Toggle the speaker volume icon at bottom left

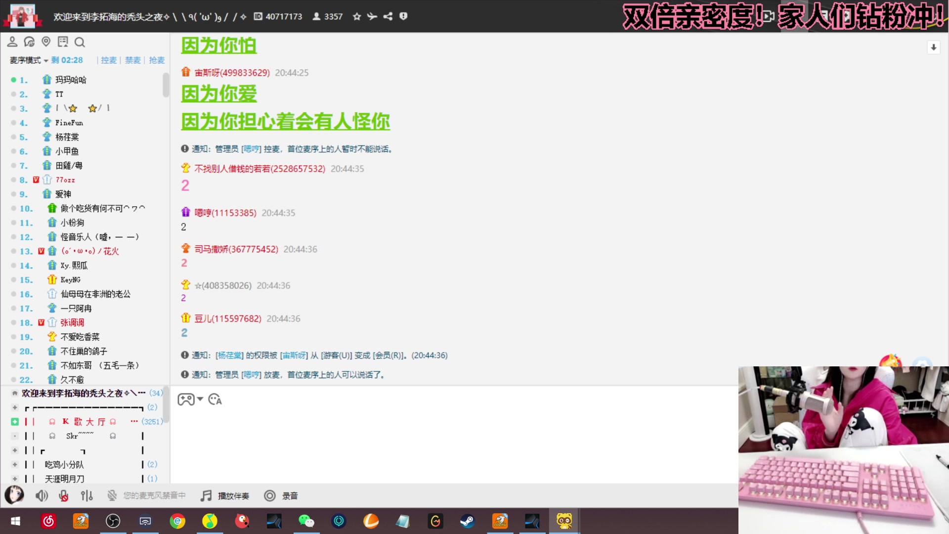coord(42,495)
